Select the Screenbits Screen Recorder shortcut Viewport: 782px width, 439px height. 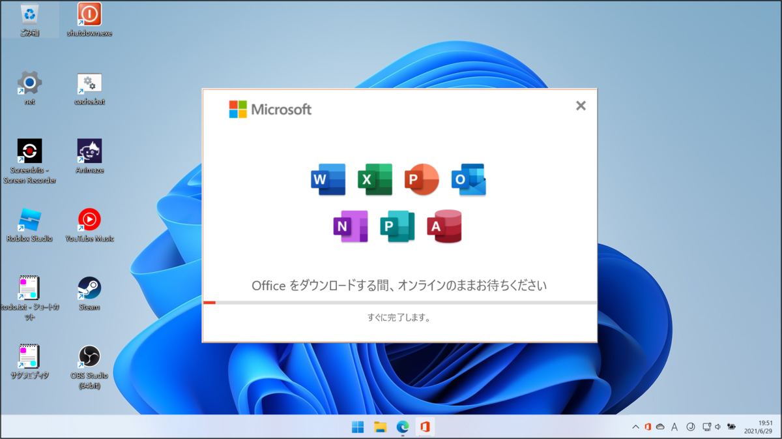pyautogui.click(x=29, y=161)
